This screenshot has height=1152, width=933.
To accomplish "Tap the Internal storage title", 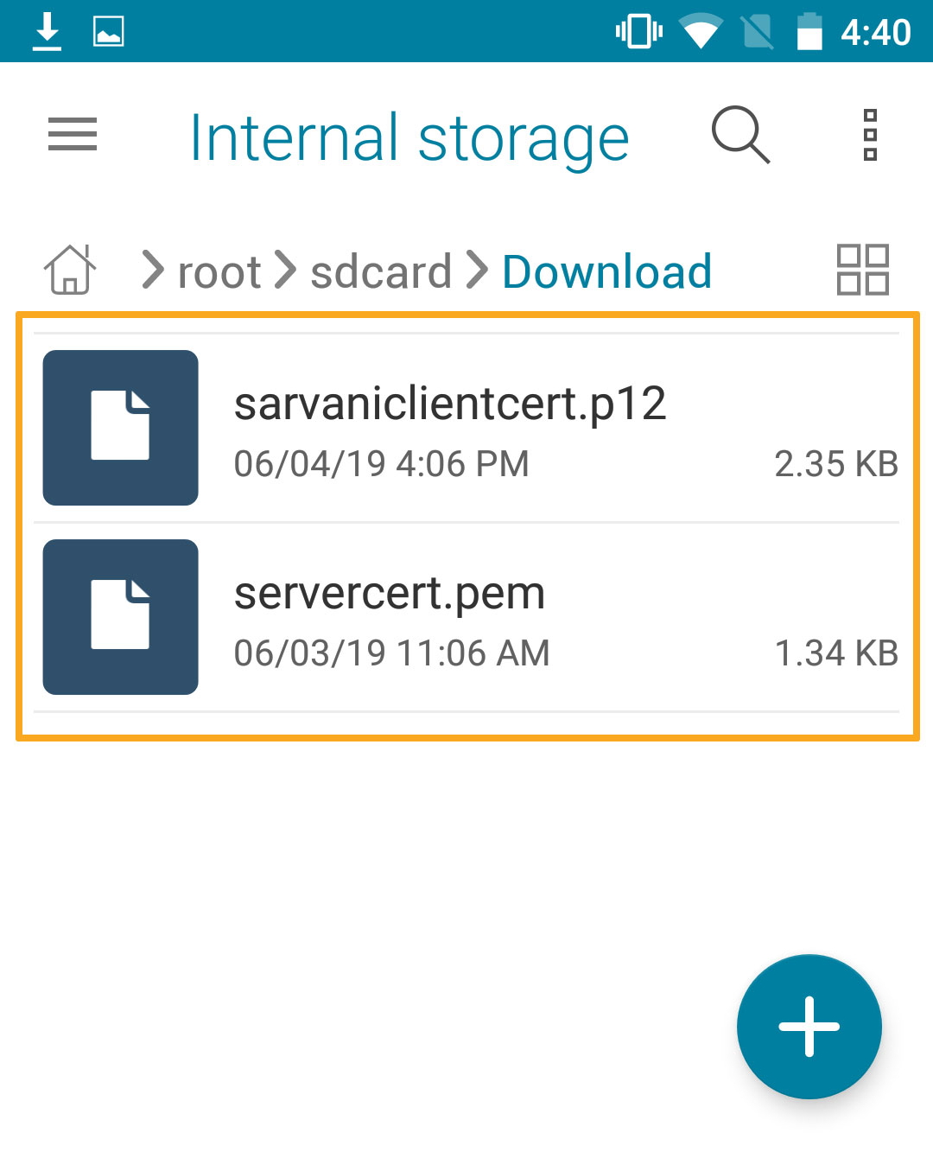I will (x=409, y=137).
